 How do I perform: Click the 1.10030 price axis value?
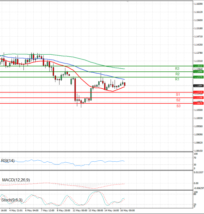[199, 118]
